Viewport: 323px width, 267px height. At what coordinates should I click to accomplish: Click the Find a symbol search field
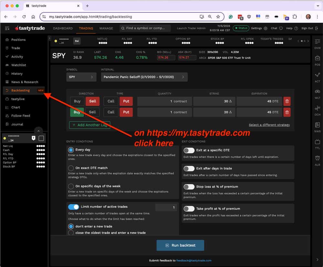point(145,28)
